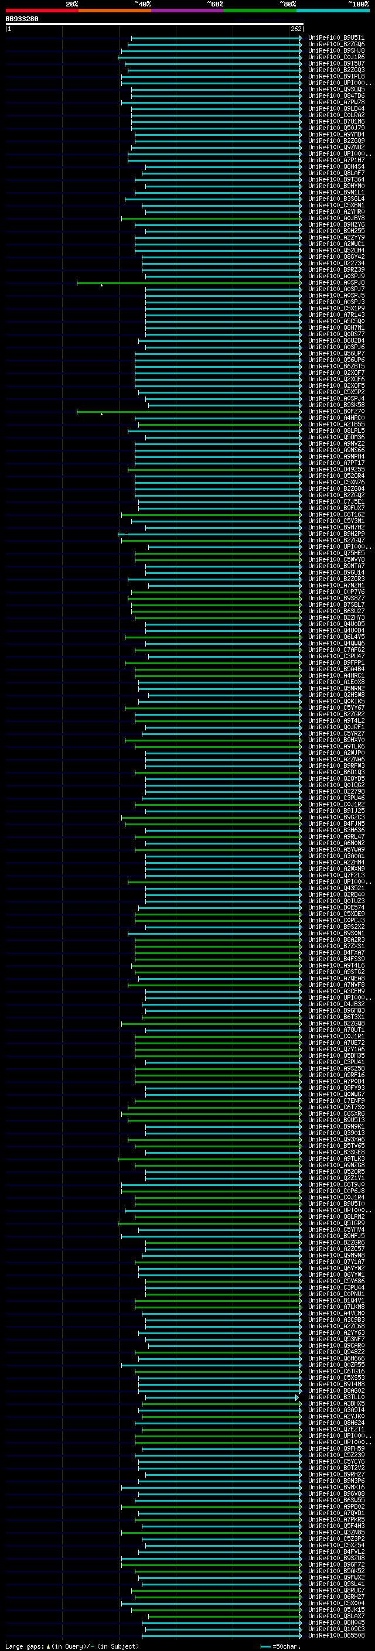Open hit UniRef100_Q8H4S4
This screenshot has width=375, height=1651.
(336, 167)
